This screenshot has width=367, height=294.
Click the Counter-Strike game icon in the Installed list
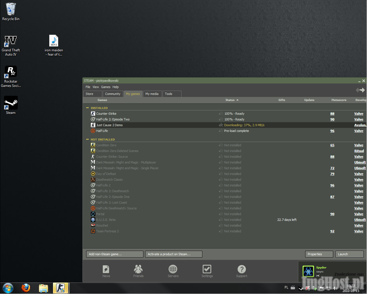click(x=93, y=114)
